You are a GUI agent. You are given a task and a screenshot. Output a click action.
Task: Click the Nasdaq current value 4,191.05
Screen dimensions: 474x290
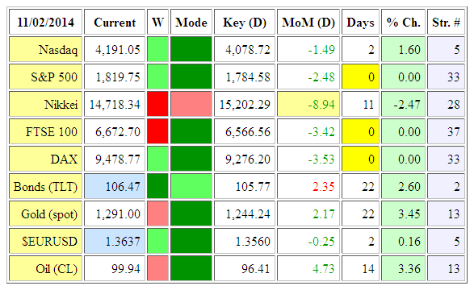click(x=115, y=49)
